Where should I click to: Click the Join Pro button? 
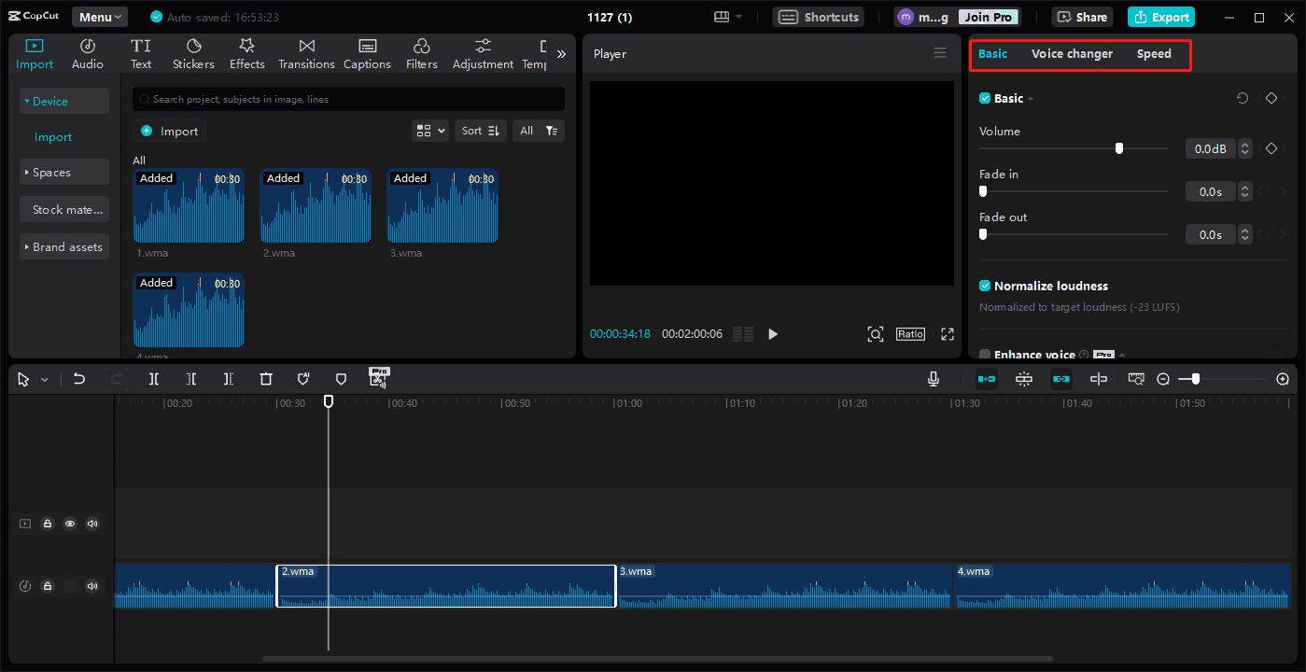(987, 16)
